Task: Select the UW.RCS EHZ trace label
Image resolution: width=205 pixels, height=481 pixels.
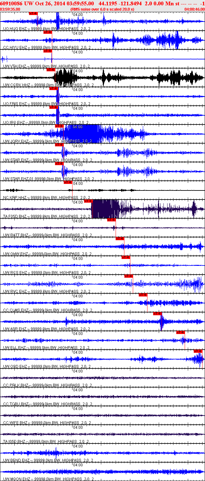Action: (47, 273)
